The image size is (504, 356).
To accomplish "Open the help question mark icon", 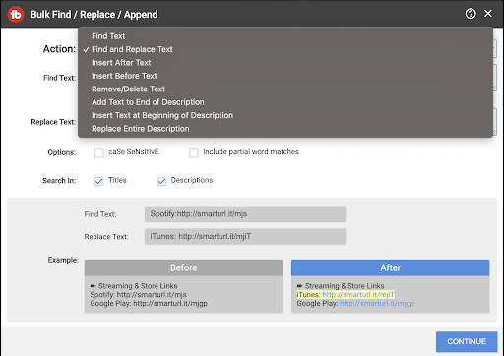I will pyautogui.click(x=471, y=14).
